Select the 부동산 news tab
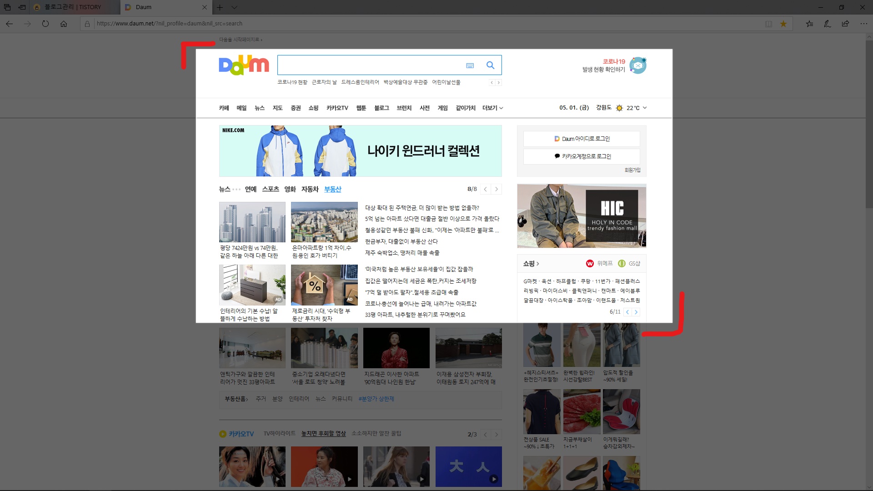This screenshot has width=873, height=491. tap(332, 189)
